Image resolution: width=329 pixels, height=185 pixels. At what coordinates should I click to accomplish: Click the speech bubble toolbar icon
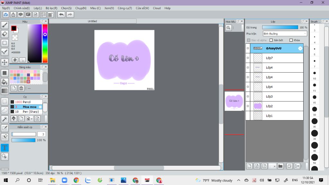tap(21, 14)
